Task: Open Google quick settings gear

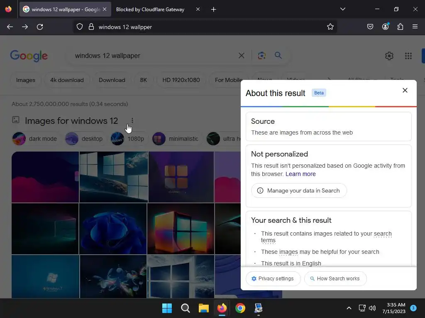Action: click(389, 56)
